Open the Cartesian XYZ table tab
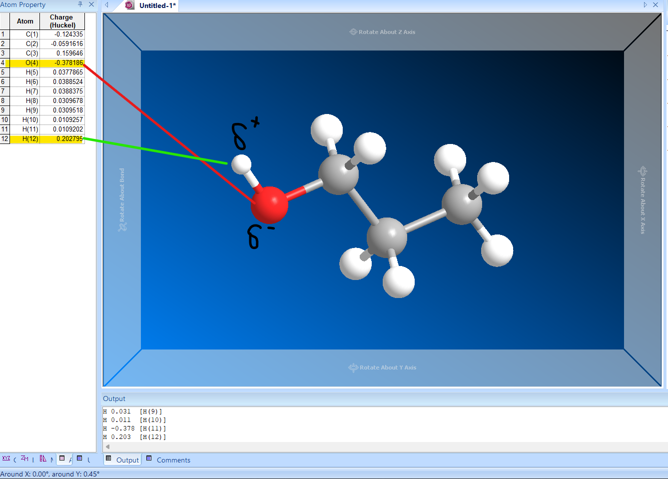This screenshot has width=668, height=479. click(6, 458)
